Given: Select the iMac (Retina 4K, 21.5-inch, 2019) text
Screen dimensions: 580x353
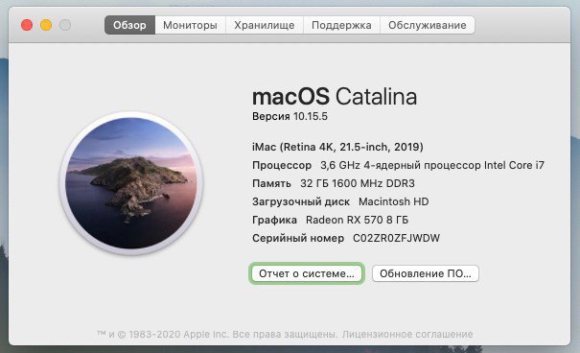Looking at the screenshot, I should click(x=337, y=148).
